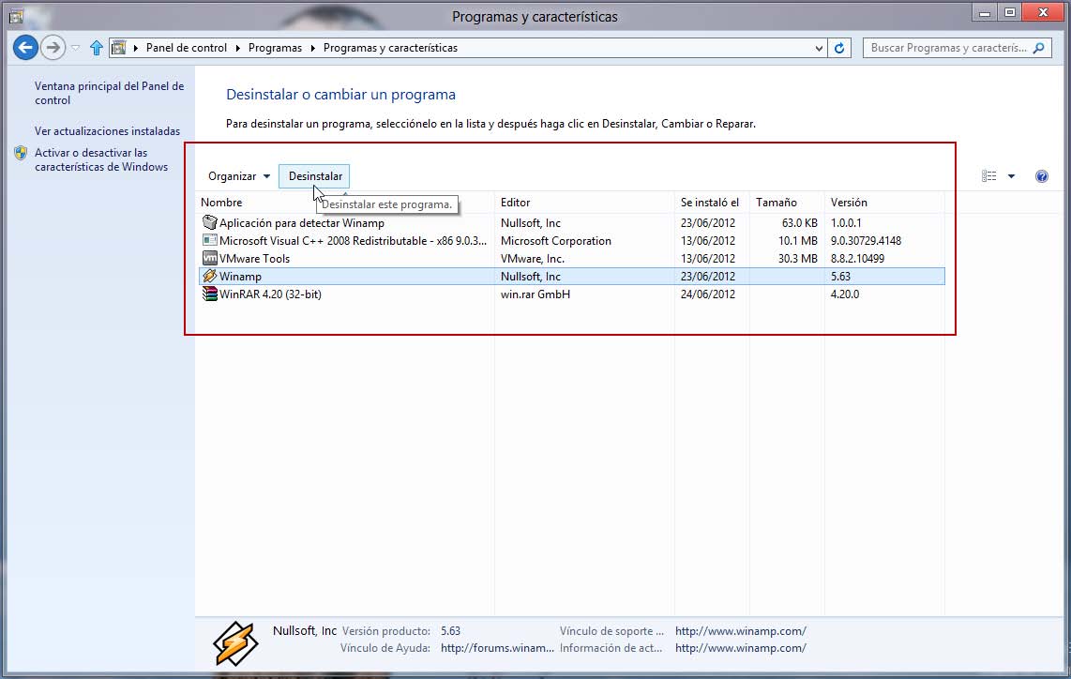Open recent locations dropdown arrow
The height and width of the screenshot is (679, 1071).
(x=76, y=48)
